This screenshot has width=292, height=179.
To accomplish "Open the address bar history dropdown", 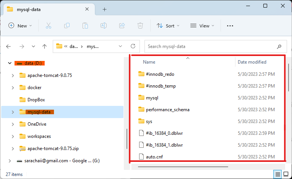I will (x=120, y=46).
